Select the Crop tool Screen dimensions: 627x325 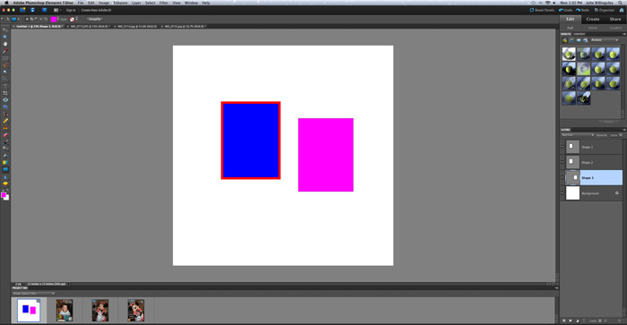(x=5, y=93)
